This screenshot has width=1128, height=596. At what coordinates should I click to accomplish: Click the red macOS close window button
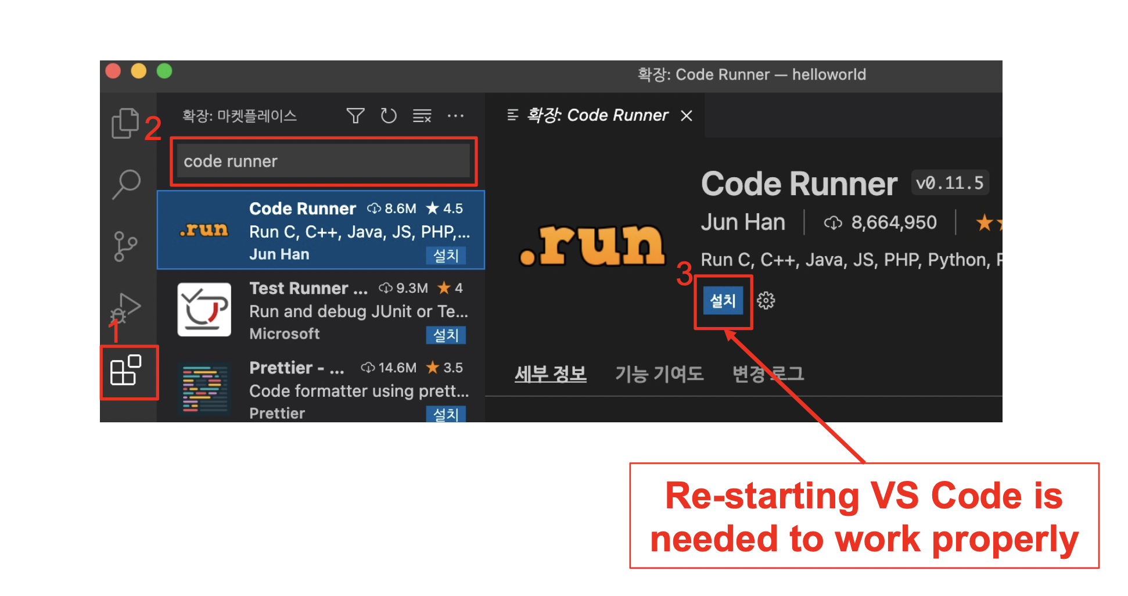click(x=113, y=71)
